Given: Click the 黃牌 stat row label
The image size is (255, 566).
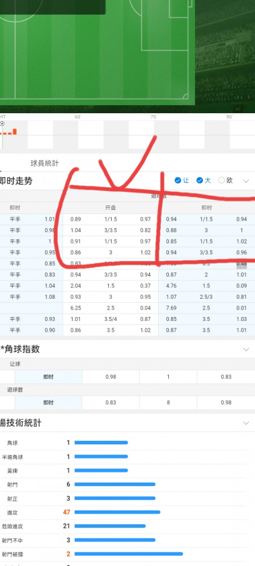Looking at the screenshot, I should pos(12,471).
